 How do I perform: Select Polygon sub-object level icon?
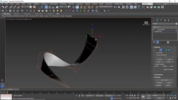tap(166, 50)
